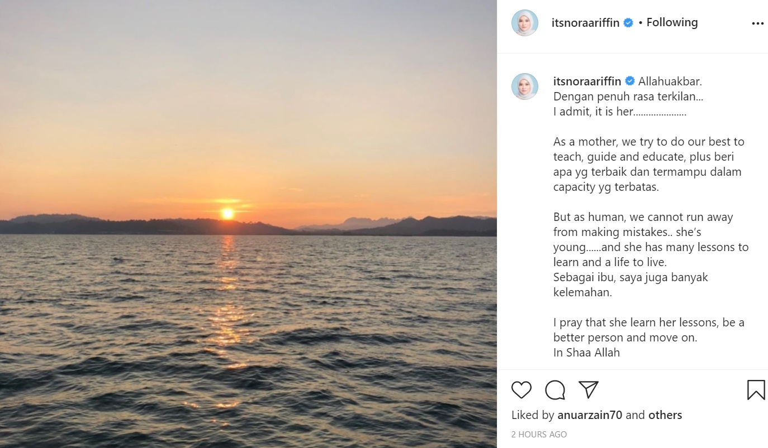The width and height of the screenshot is (768, 448).
Task: Like the post with heart icon
Action: coord(522,389)
